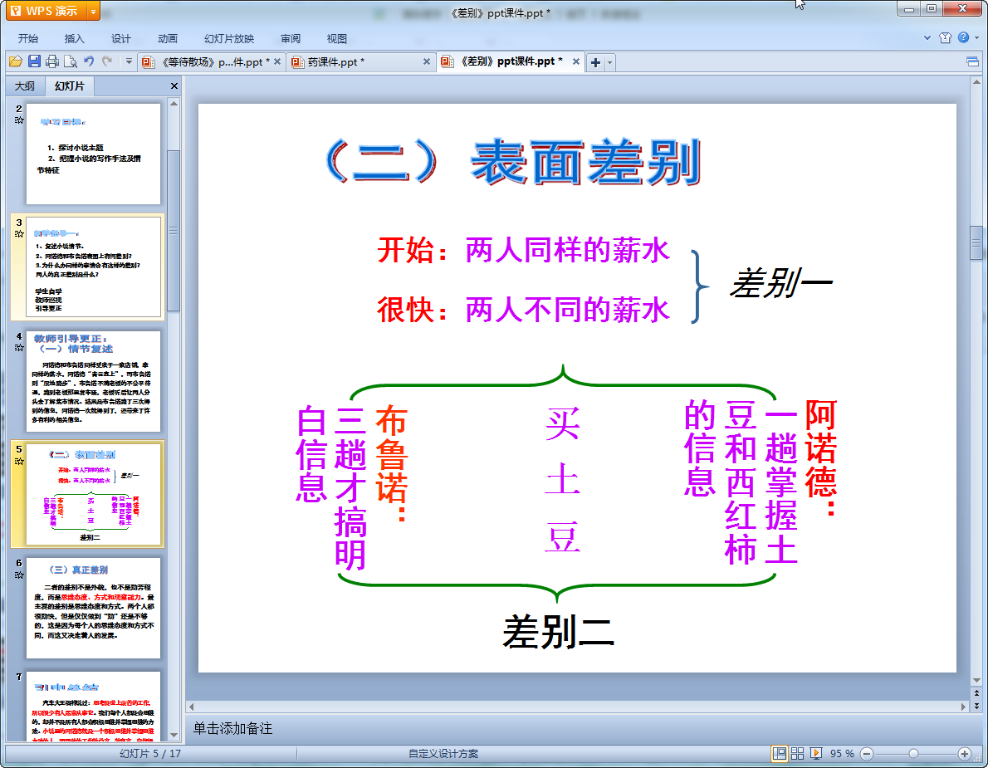The width and height of the screenshot is (988, 768).
Task: Click the Print icon
Action: pos(52,61)
